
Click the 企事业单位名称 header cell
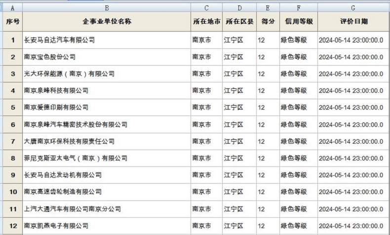coord(107,21)
